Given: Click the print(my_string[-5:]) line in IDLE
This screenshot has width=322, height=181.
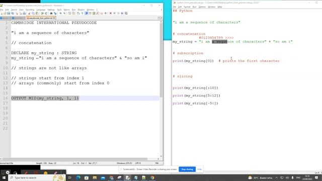Looking at the screenshot, I should [195, 104].
